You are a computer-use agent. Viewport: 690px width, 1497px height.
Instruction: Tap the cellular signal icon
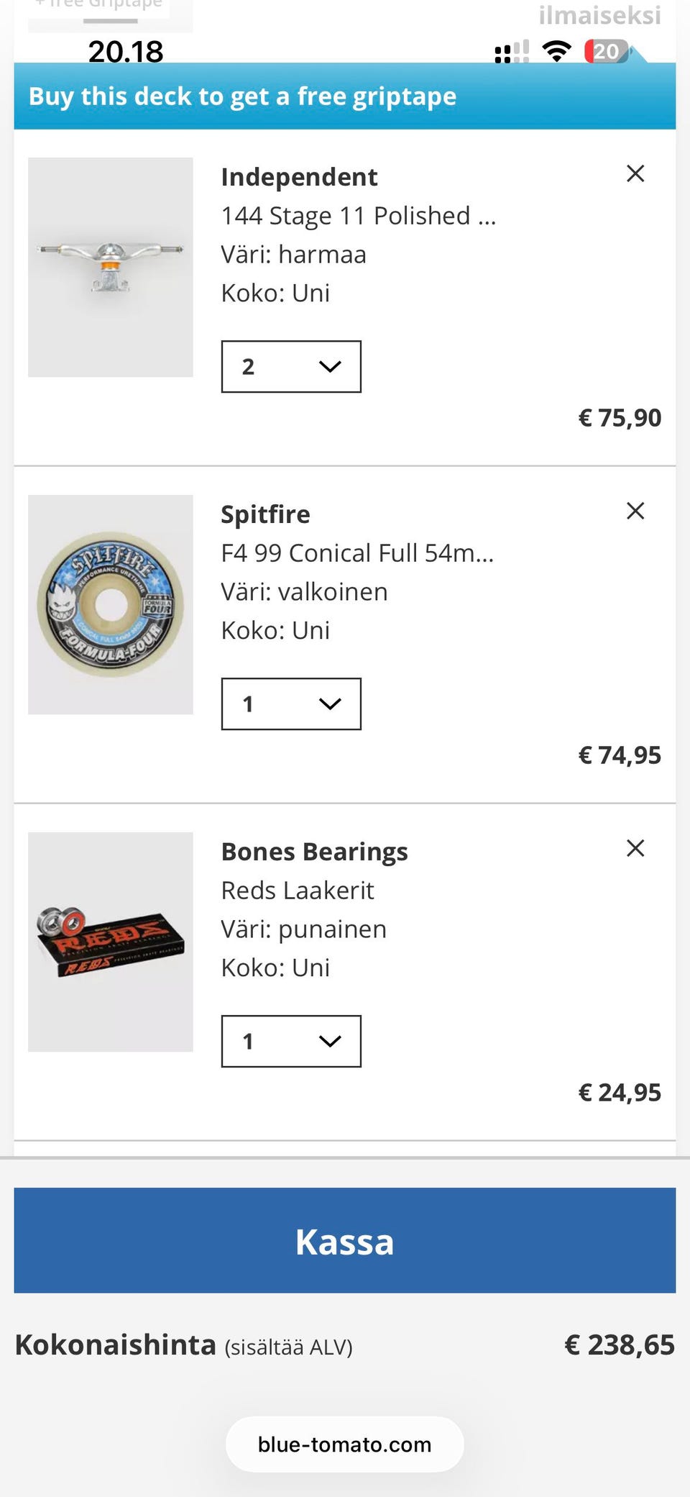[512, 52]
